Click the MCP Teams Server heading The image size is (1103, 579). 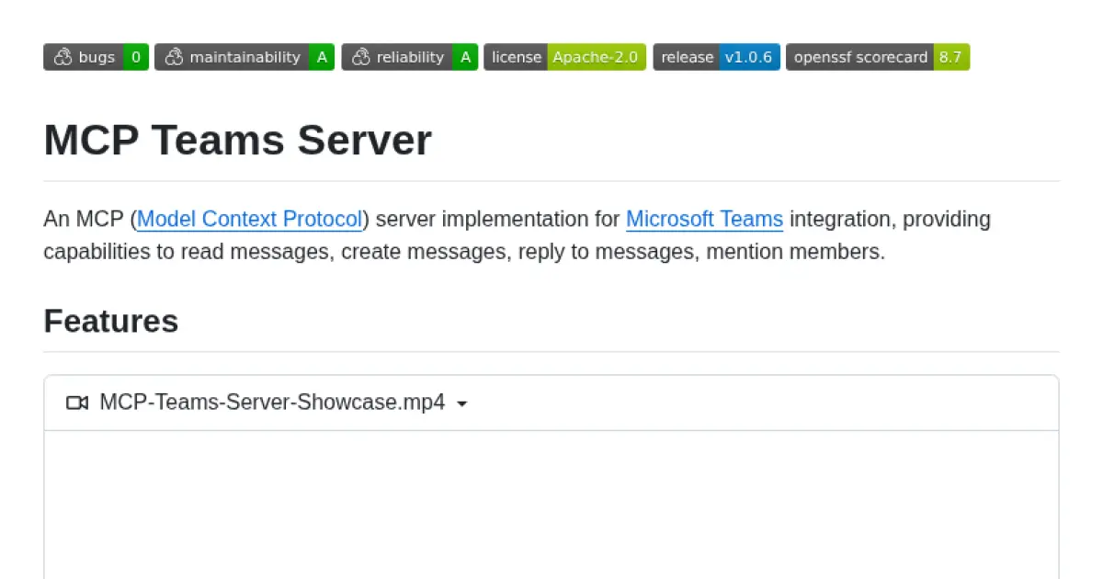237,140
